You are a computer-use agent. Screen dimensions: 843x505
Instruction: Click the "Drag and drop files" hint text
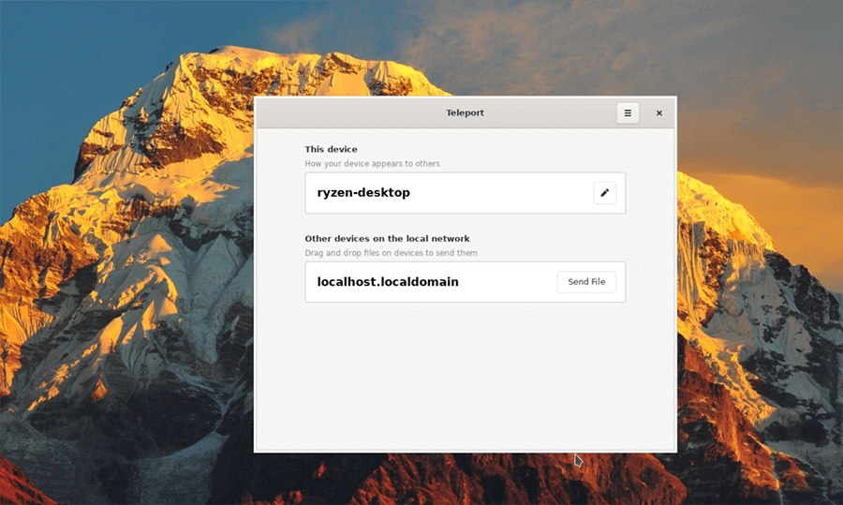click(x=391, y=253)
